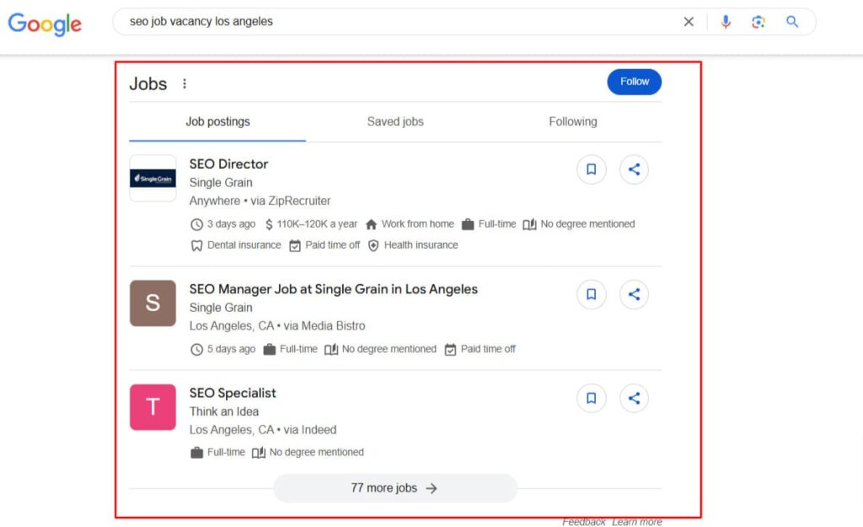Click the Work from home house icon
The image size is (863, 527).
click(x=371, y=224)
